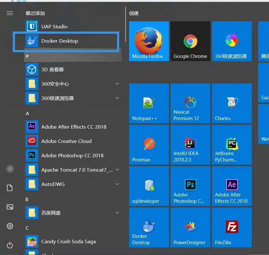Open Pictures from the sidebar
The image size is (269, 255).
[x=10, y=207]
